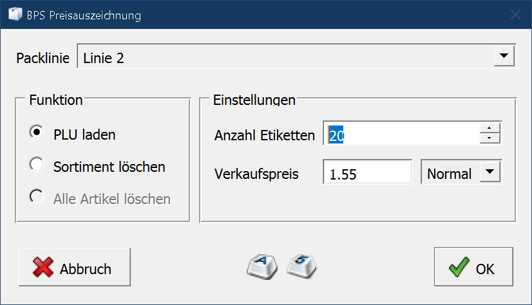532x305 pixels.
Task: Click the Verkaufspreis field showing 1.55
Action: 367,173
